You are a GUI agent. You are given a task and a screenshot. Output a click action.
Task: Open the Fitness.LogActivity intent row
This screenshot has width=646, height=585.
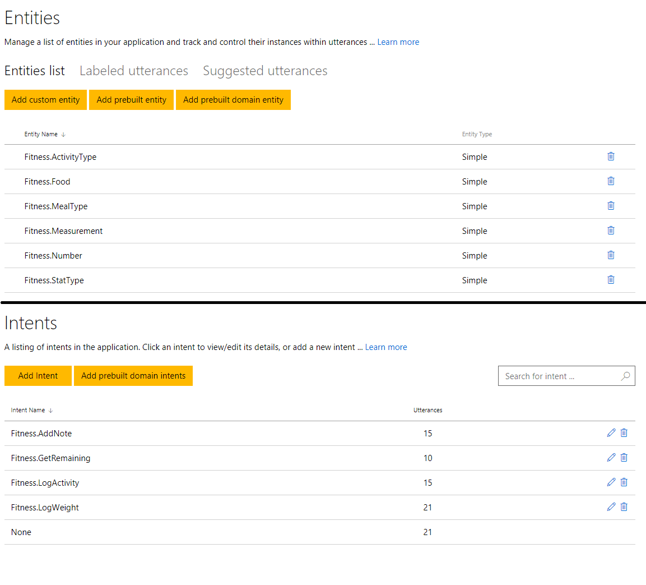click(45, 483)
